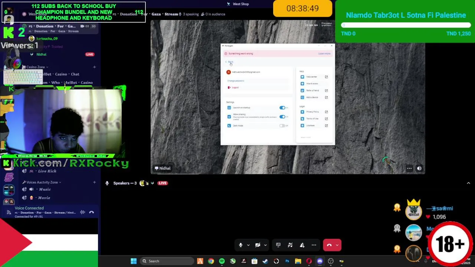Open File Explorer from the taskbar
Image resolution: width=475 pixels, height=267 pixels.
[x=298, y=261]
